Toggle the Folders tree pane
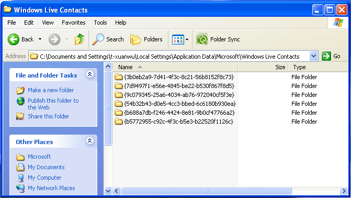Screen dimensions: 351x198 click(146, 39)
